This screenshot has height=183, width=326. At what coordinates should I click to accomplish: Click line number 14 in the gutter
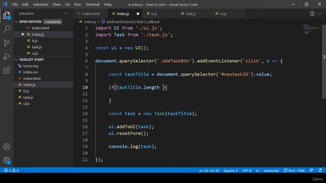85,114
